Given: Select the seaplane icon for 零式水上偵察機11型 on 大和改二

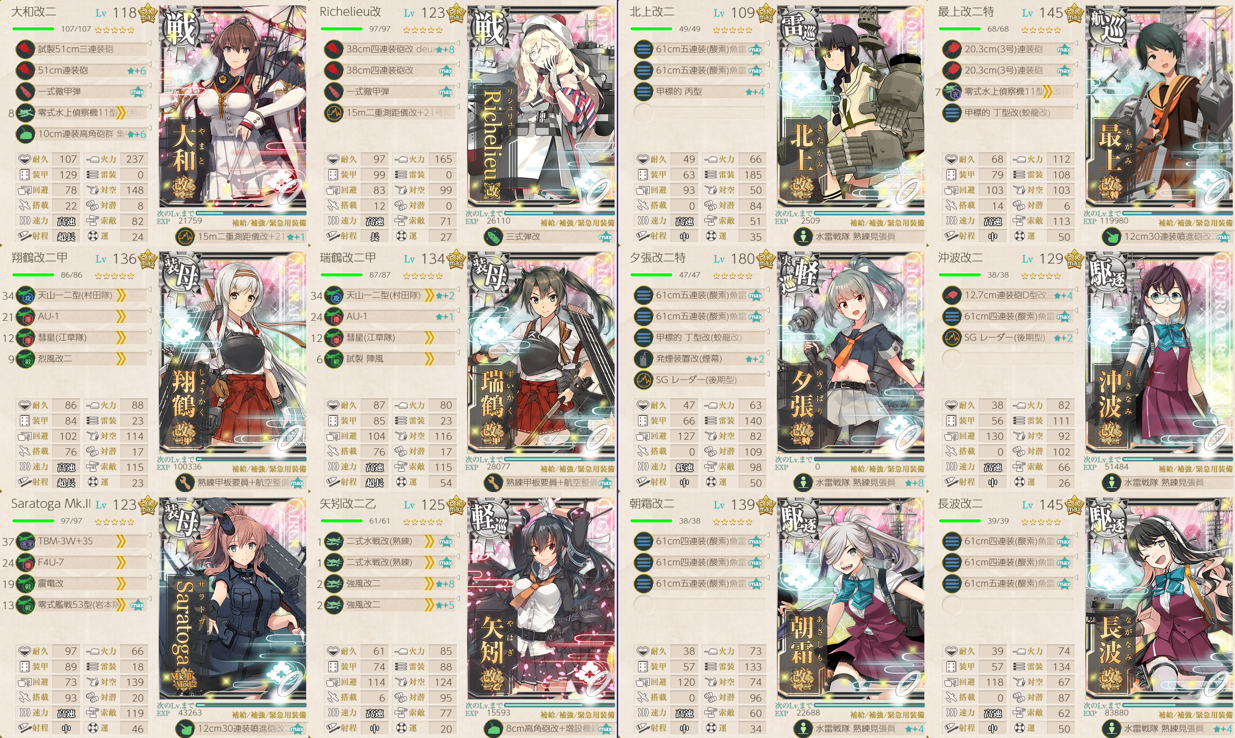Looking at the screenshot, I should tap(25, 113).
